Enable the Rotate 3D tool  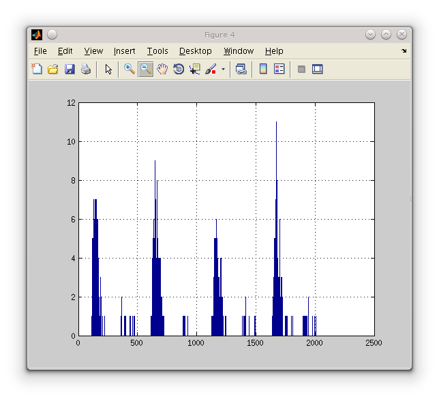tap(179, 69)
